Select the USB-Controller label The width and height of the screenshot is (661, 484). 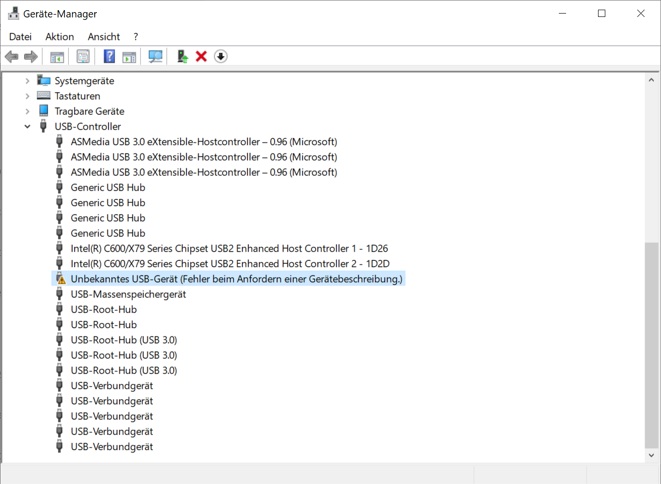[88, 126]
